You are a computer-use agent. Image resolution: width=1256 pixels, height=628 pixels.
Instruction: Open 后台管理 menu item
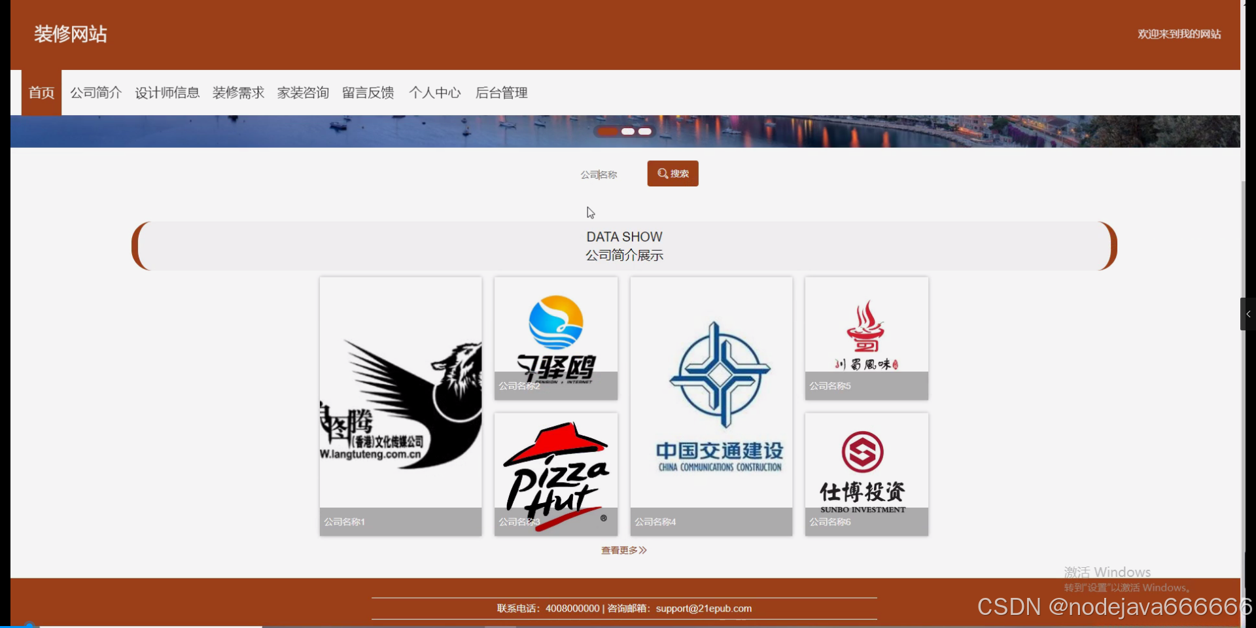click(501, 92)
